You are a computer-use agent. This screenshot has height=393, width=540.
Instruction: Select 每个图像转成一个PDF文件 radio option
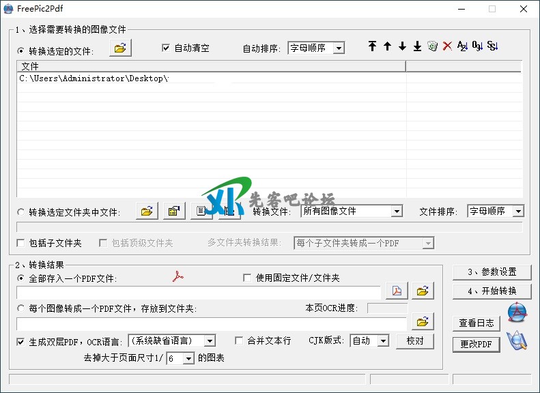click(20, 308)
